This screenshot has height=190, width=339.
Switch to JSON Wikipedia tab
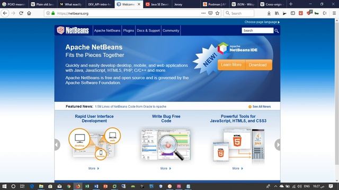[243, 4]
